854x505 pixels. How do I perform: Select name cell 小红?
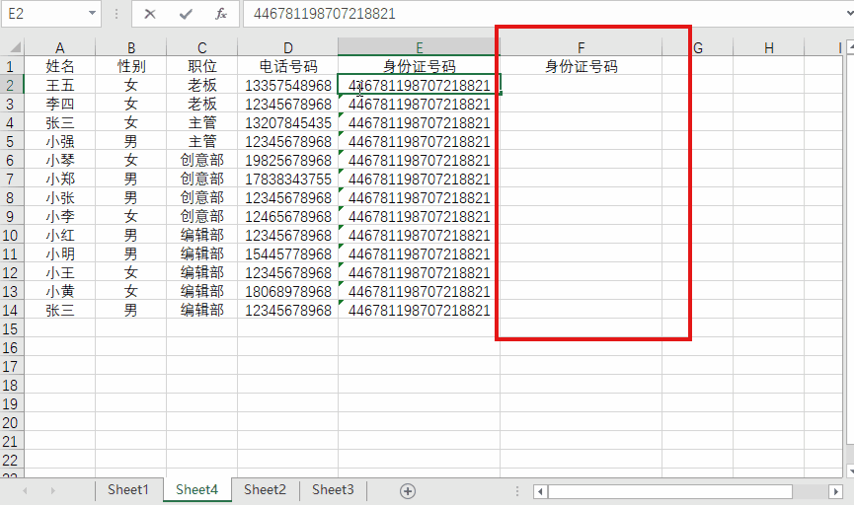60,235
